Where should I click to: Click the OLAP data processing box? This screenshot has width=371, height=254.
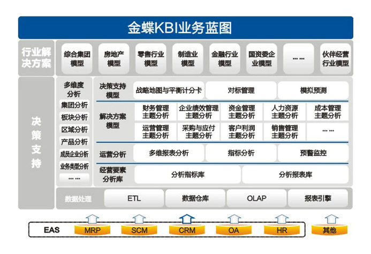point(256,198)
